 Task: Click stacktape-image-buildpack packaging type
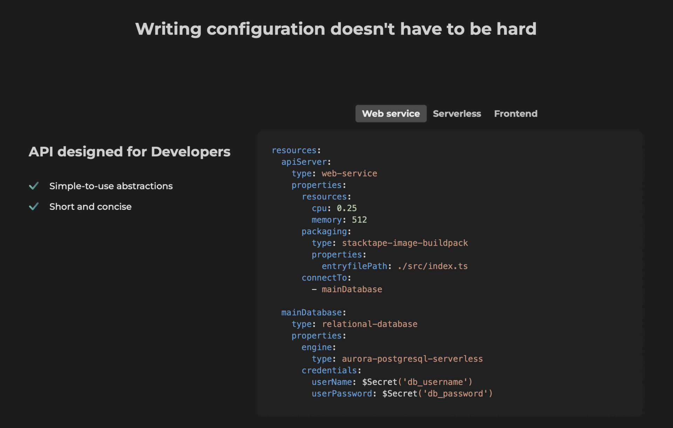[405, 243]
